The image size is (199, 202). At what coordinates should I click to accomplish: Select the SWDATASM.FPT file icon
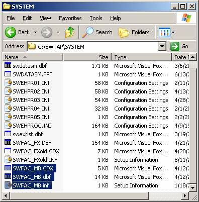point(8,74)
